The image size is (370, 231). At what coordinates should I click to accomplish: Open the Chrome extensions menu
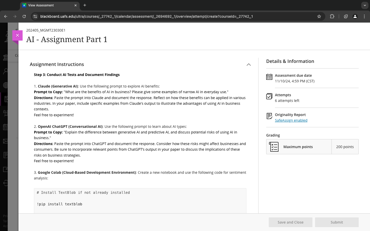click(332, 16)
